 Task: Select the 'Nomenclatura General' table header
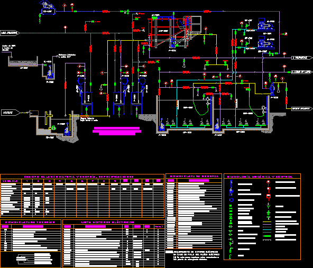(194, 176)
